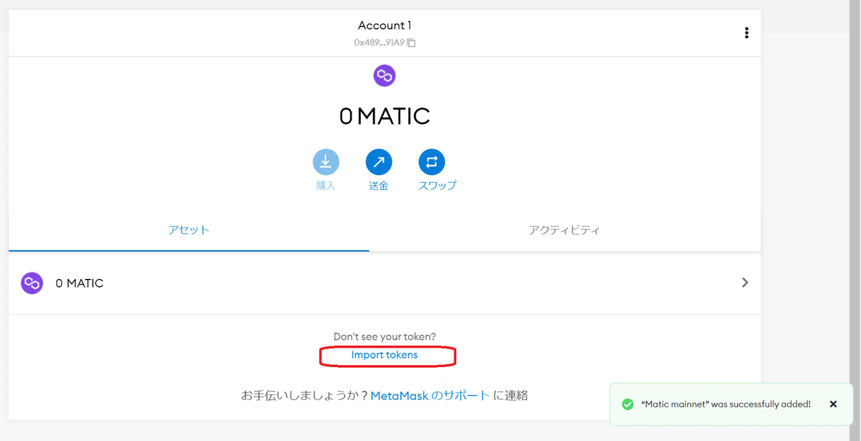The height and width of the screenshot is (441, 861).
Task: Click the main 0 MATIC balance text
Action: pyautogui.click(x=385, y=116)
